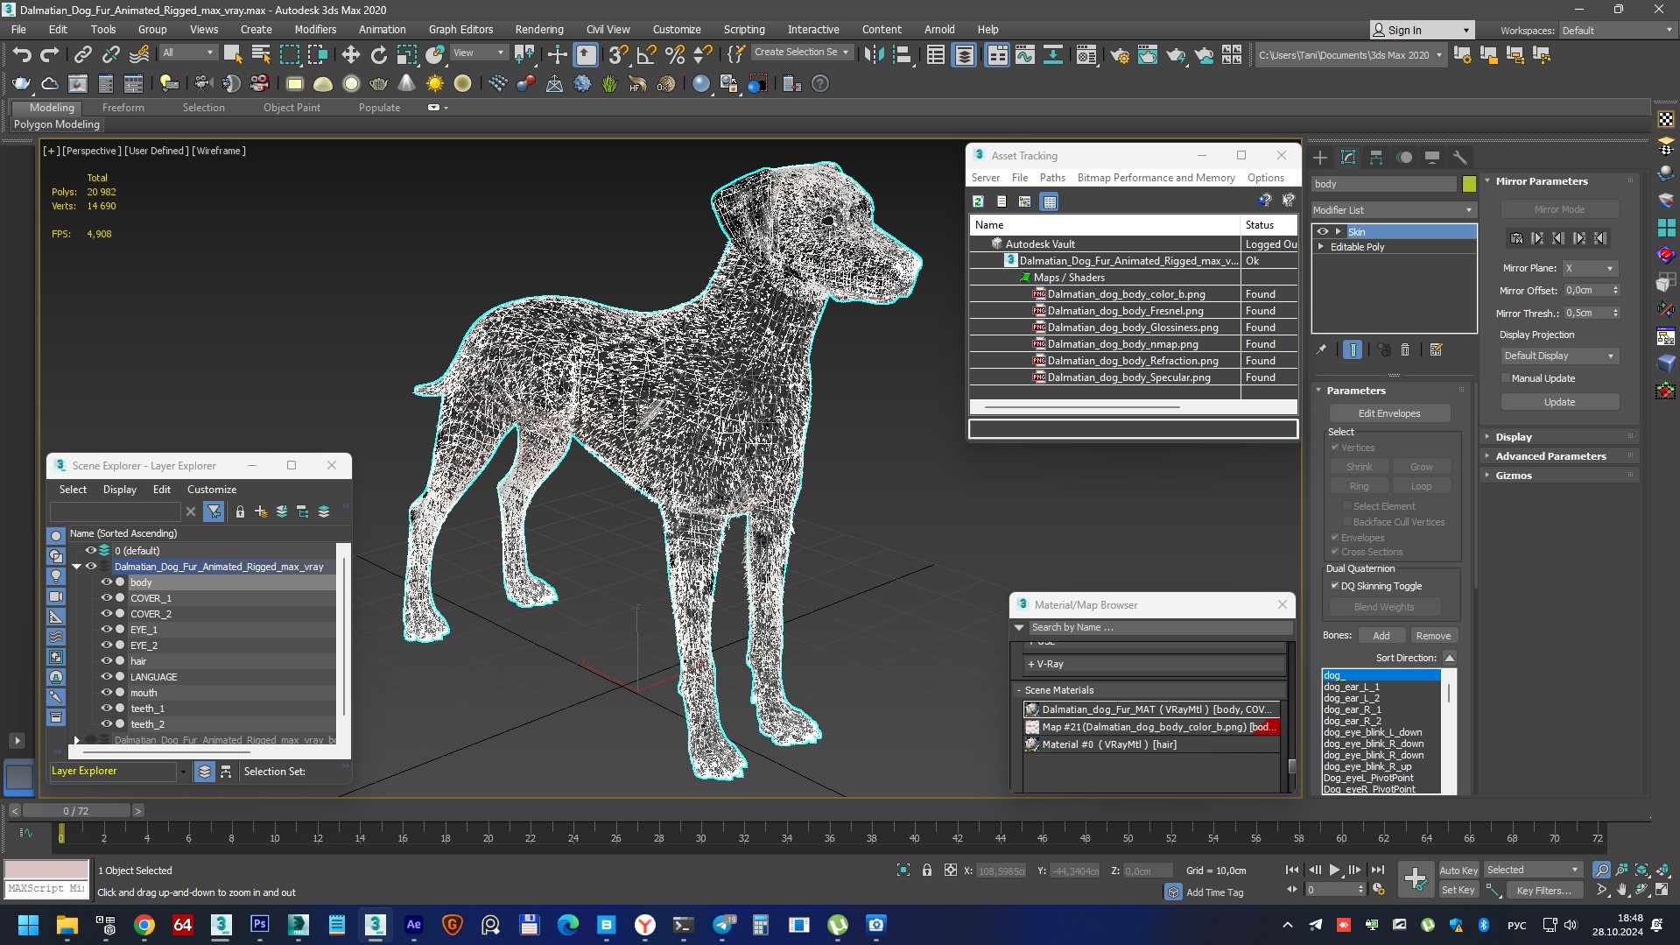This screenshot has height=945, width=1680.
Task: Click Remove bones button
Action: coord(1433,636)
